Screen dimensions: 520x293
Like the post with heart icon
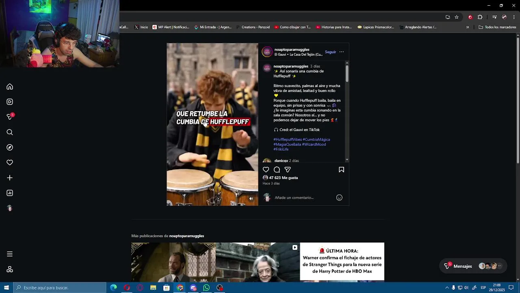[266, 170]
